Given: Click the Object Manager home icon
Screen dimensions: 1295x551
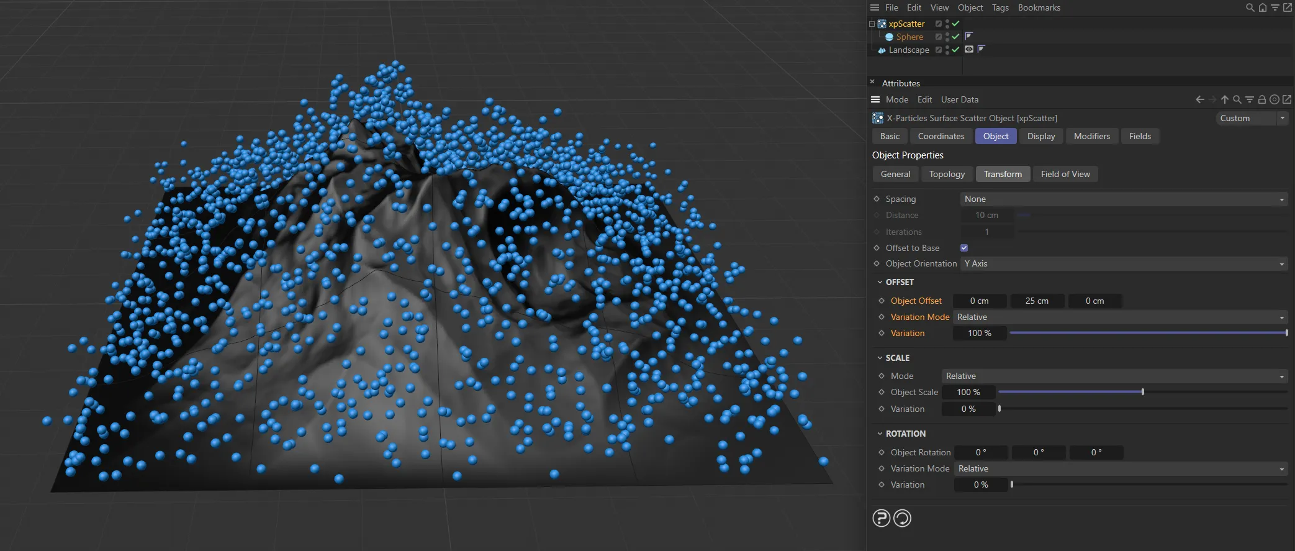Looking at the screenshot, I should [x=1263, y=7].
